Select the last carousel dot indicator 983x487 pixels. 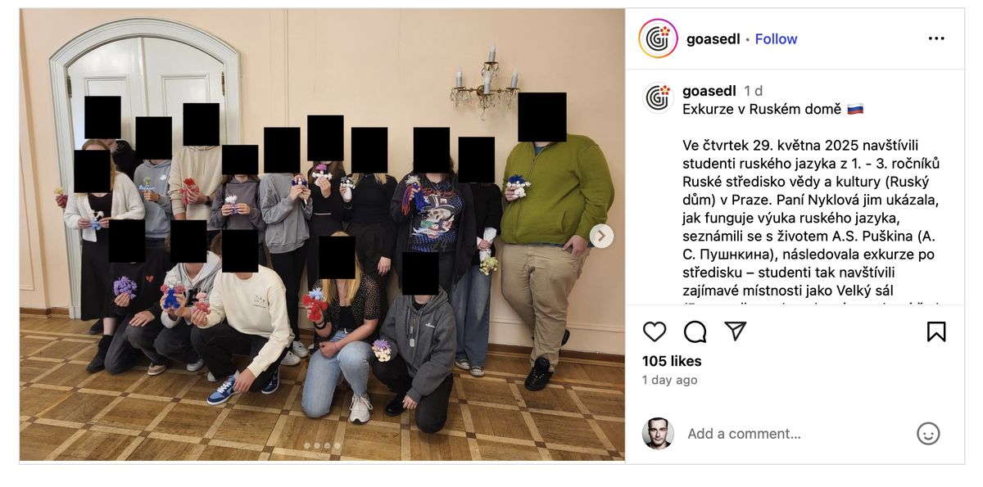point(337,446)
